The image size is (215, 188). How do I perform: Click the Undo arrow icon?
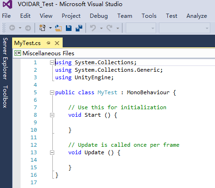click(x=93, y=28)
